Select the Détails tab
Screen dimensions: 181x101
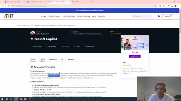tap(42, 59)
